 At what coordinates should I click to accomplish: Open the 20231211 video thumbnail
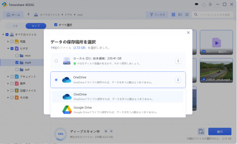[x=216, y=43]
